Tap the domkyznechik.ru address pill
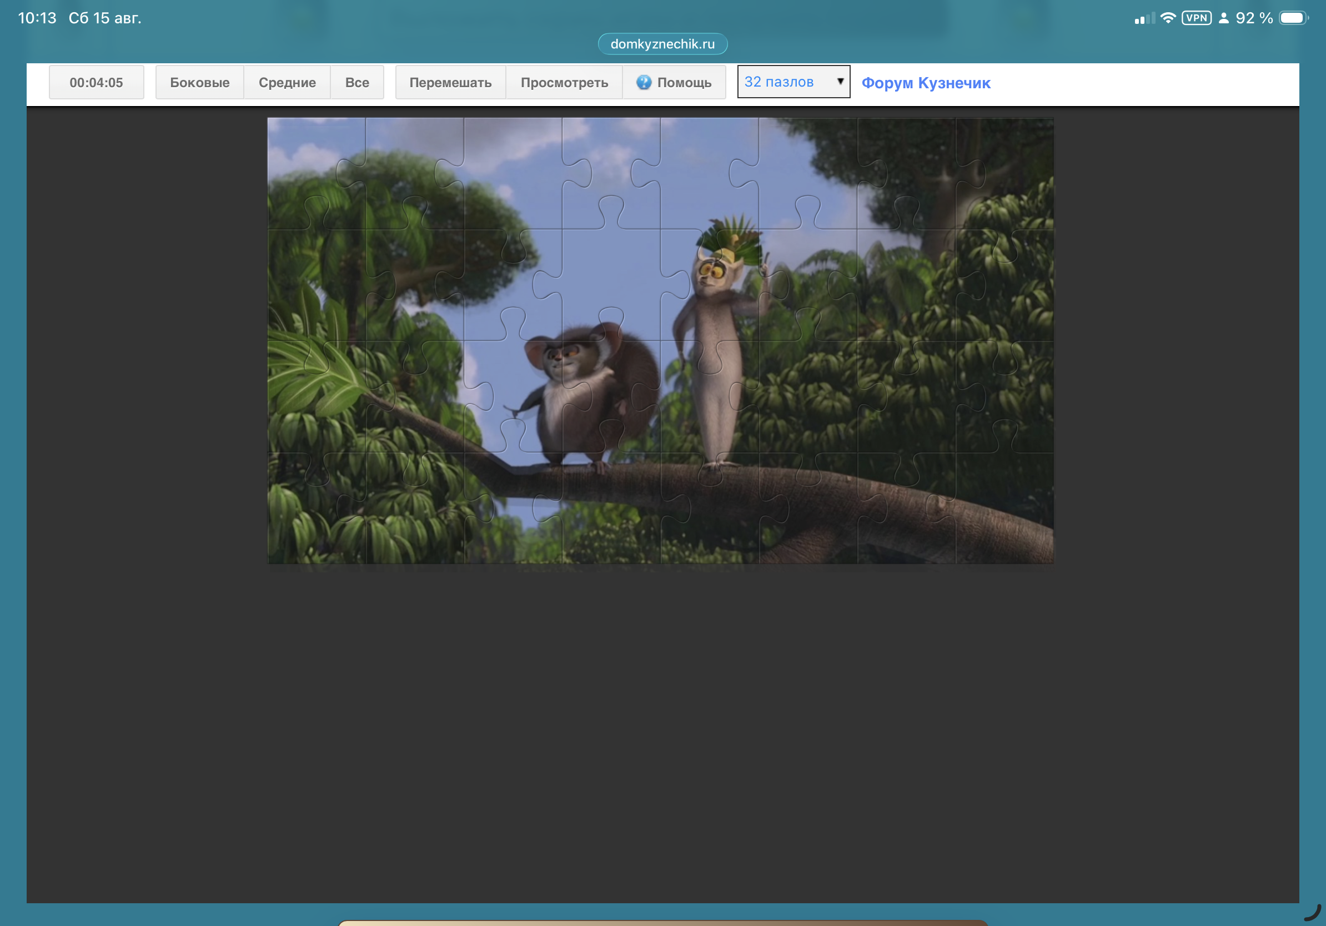The width and height of the screenshot is (1326, 926). point(662,44)
